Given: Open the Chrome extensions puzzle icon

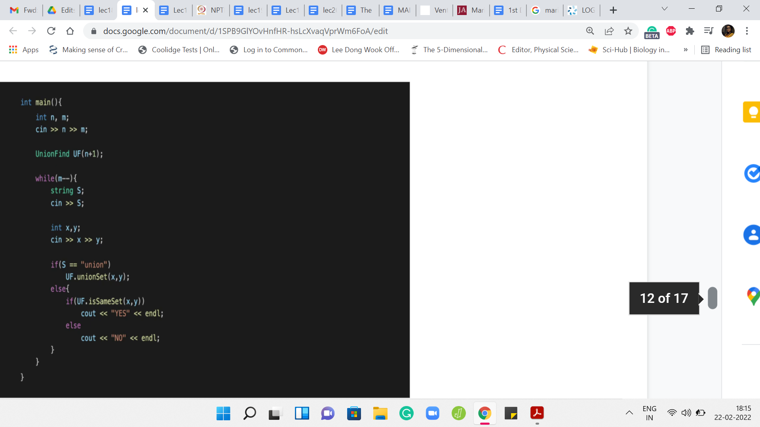Looking at the screenshot, I should (x=690, y=31).
